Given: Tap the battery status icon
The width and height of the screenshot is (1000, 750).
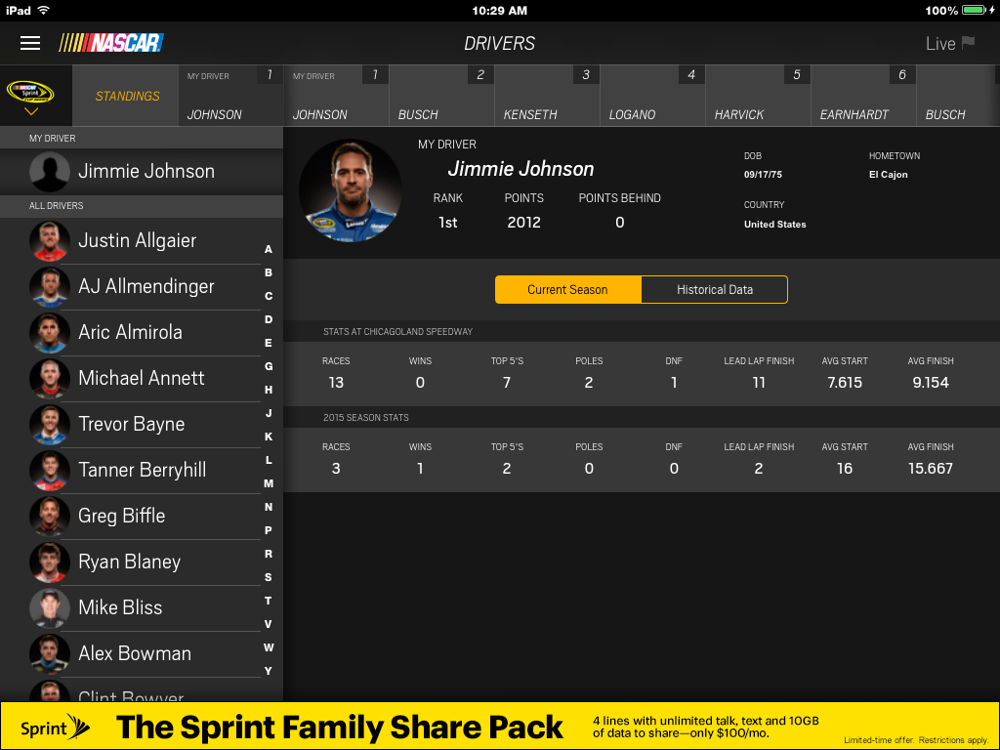Looking at the screenshot, I should 974,10.
